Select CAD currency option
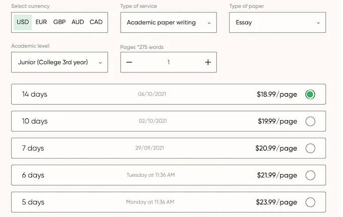Viewport: 343px width, 217px height. click(96, 22)
